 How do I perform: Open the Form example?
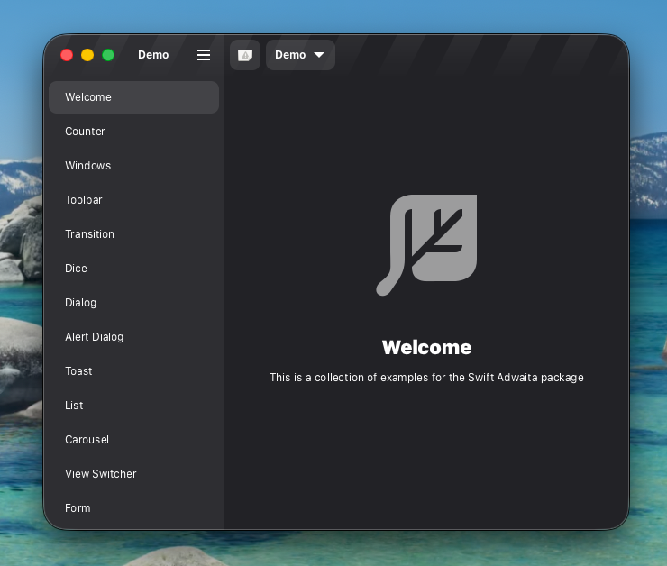pyautogui.click(x=133, y=508)
